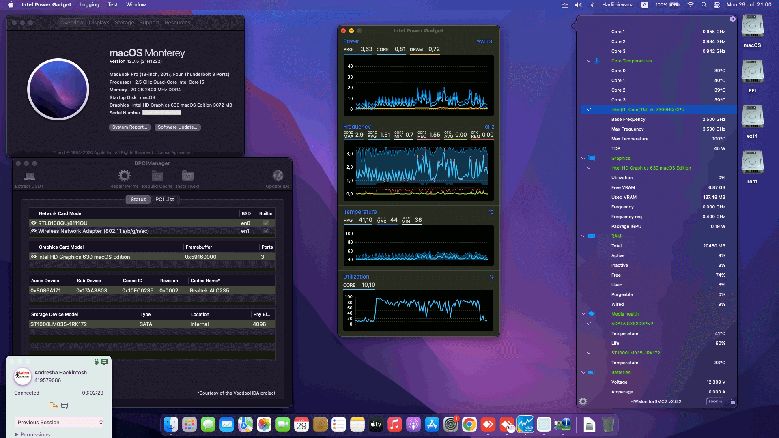Open Google Chrome from the Dock
The height and width of the screenshot is (438, 779).
click(469, 425)
